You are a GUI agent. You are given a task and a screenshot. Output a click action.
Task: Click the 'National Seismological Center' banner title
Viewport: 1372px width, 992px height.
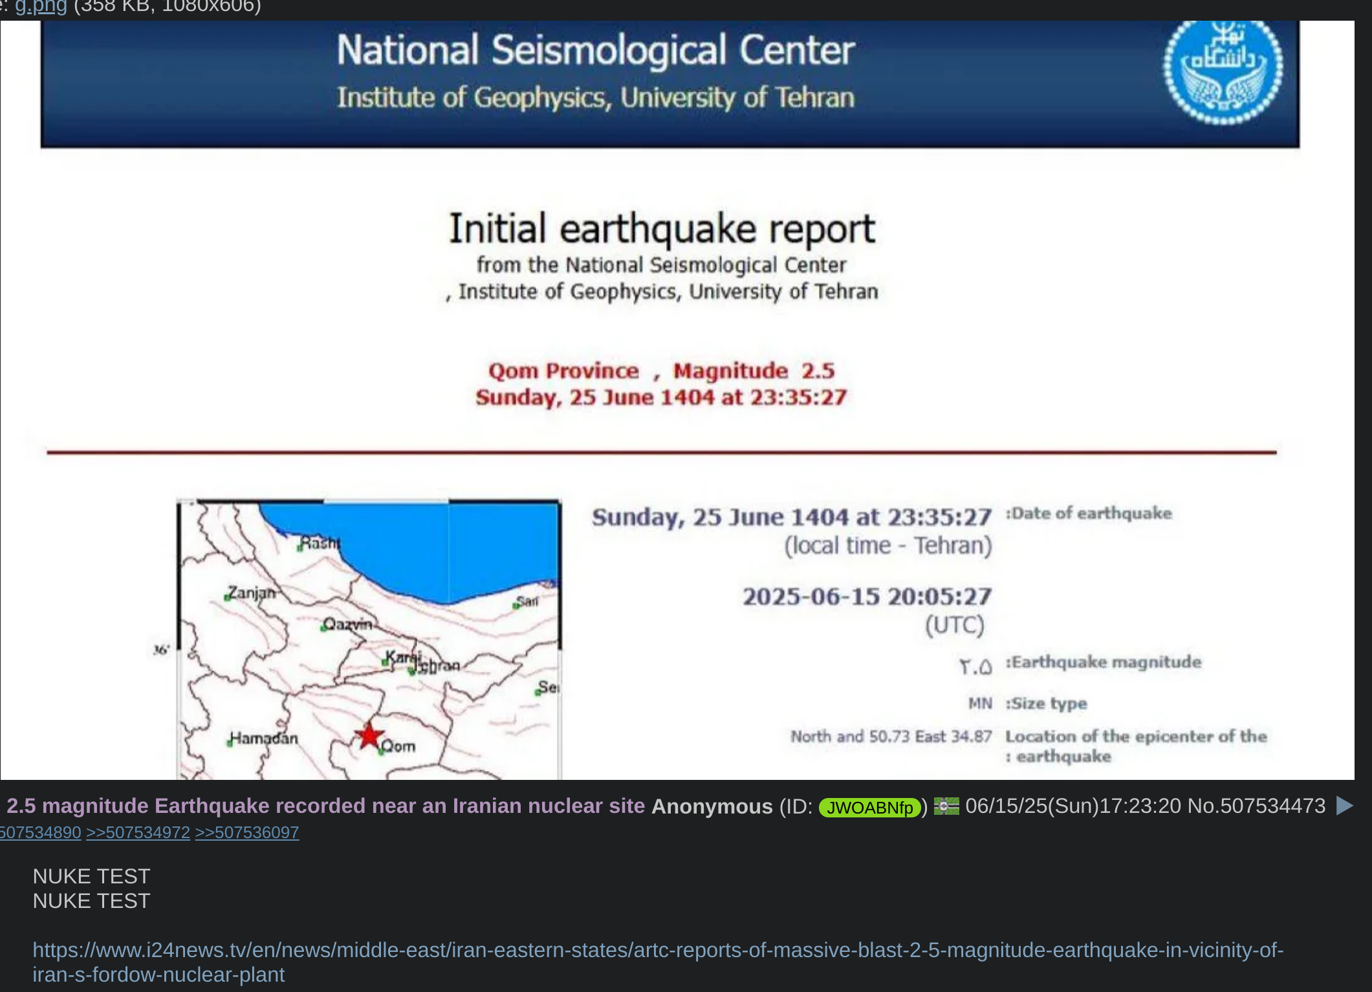point(595,50)
